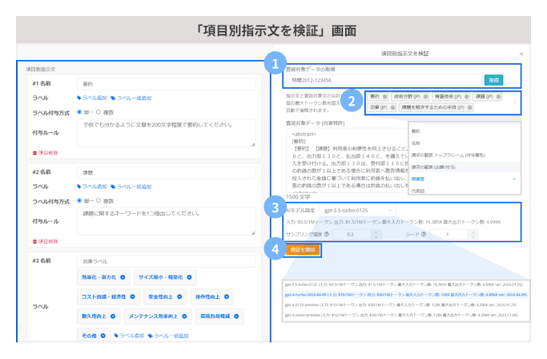The image size is (547, 359).
Task: Remove the サイズ縮小・軽量化 label tag
Action: (x=189, y=277)
